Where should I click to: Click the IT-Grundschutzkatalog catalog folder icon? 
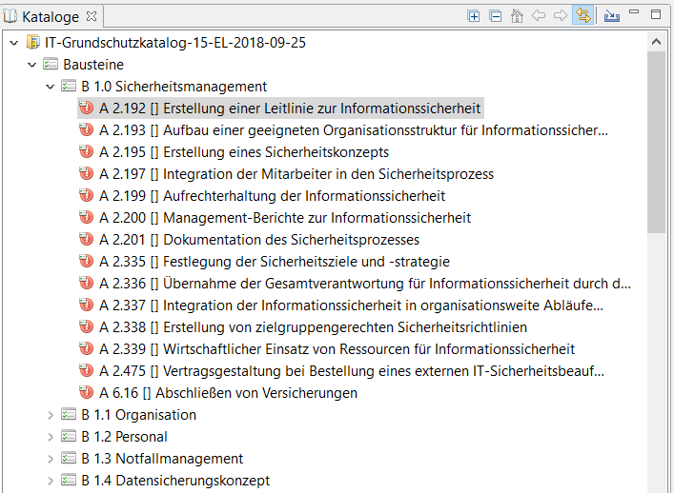pos(33,43)
